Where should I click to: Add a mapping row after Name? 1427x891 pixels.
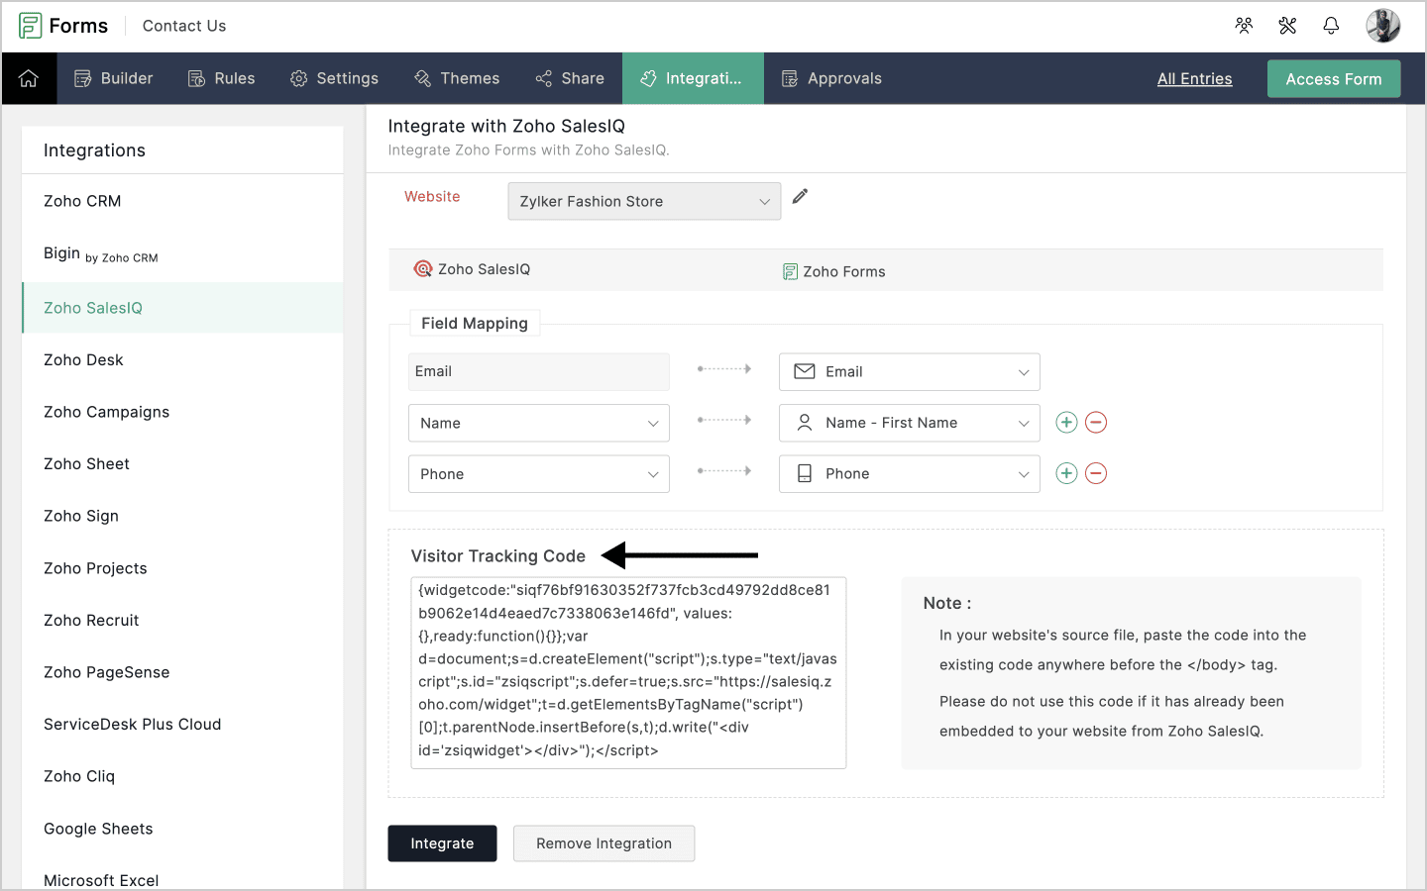click(x=1066, y=423)
